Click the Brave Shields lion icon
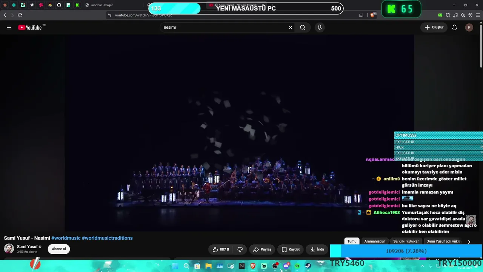Image resolution: width=483 pixels, height=272 pixels. click(x=372, y=15)
